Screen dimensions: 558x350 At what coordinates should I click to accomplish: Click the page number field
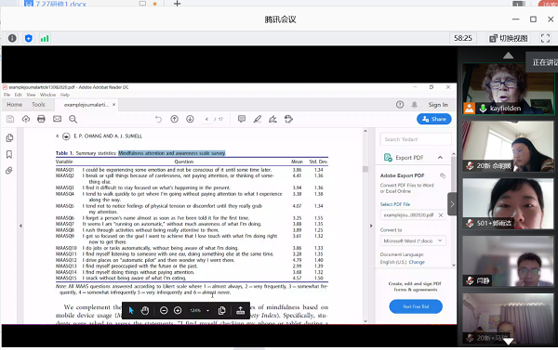(x=206, y=119)
